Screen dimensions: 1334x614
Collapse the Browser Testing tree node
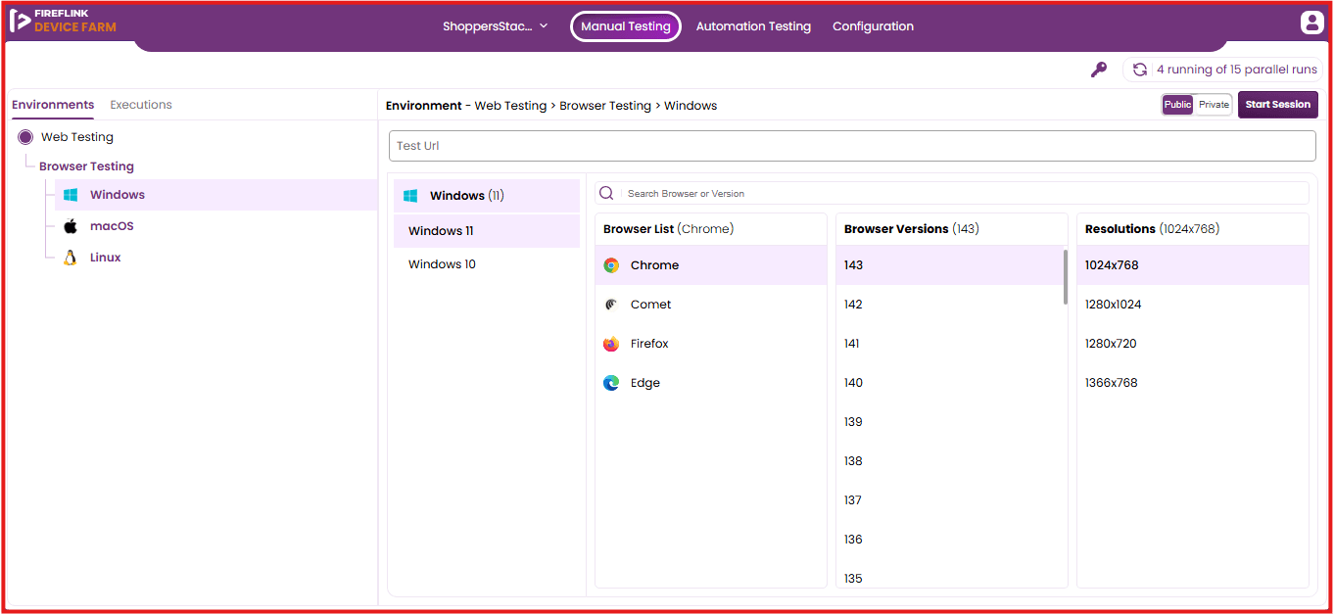[x=86, y=166]
